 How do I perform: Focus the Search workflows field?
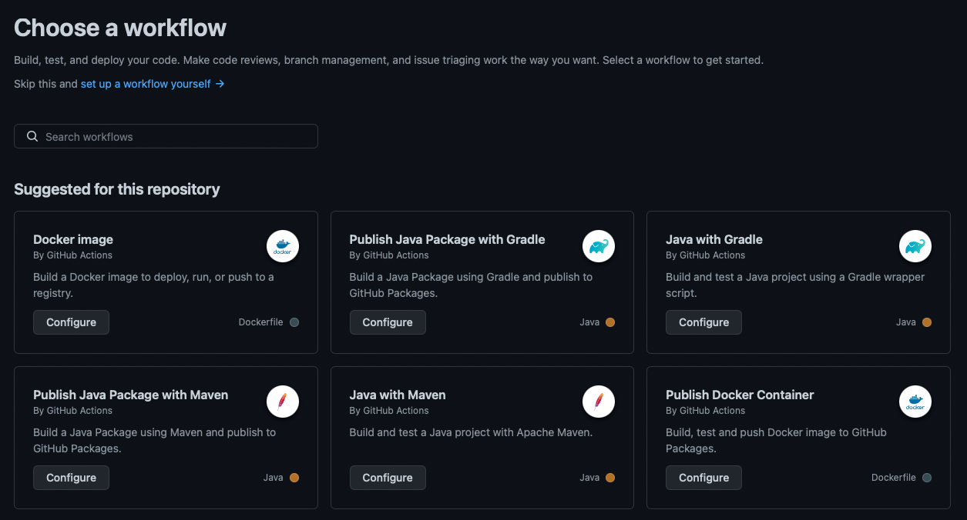166,136
